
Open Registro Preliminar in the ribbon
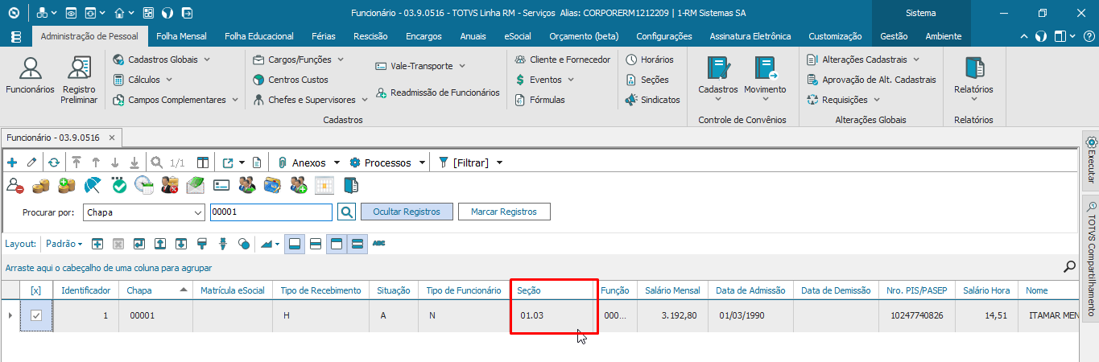point(79,79)
